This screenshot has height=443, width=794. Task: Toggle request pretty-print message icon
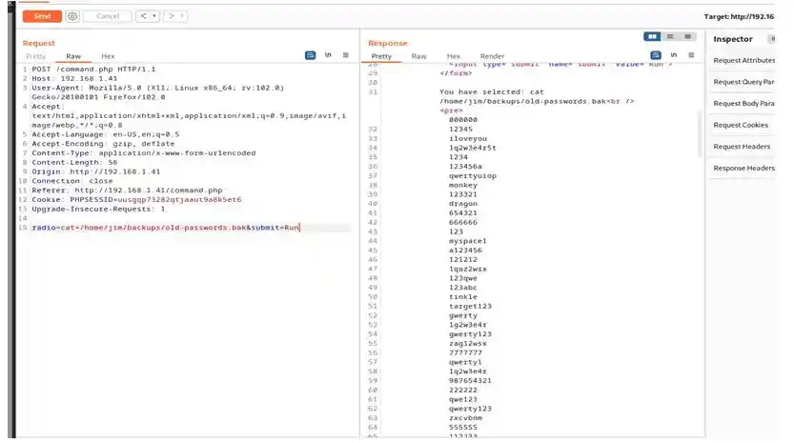tap(310, 56)
